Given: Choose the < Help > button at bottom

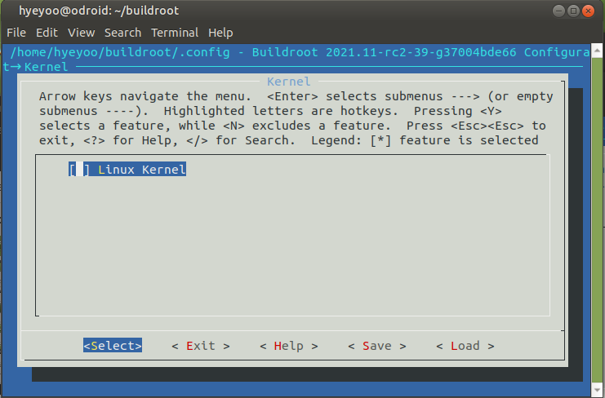Looking at the screenshot, I should [289, 346].
